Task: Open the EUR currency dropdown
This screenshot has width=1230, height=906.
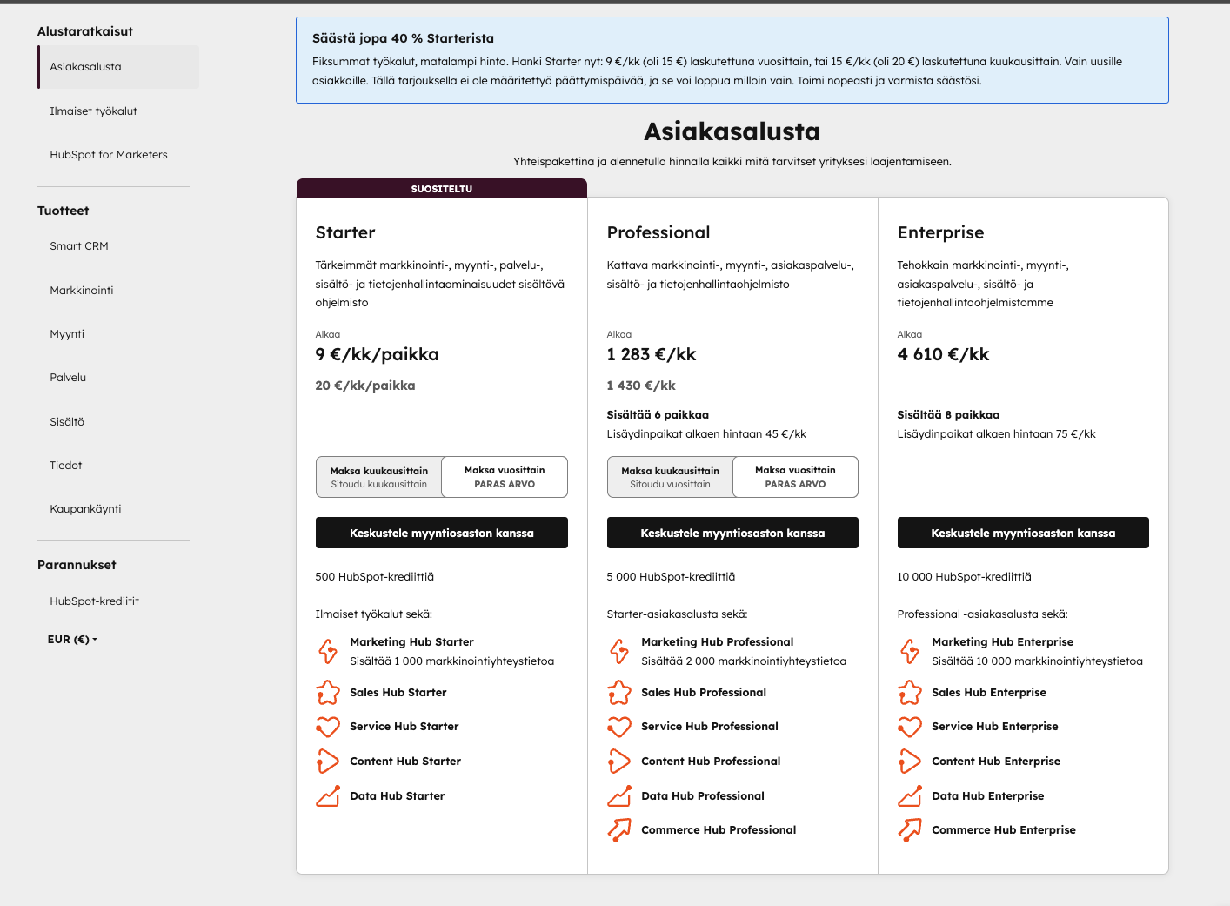Action: point(72,639)
